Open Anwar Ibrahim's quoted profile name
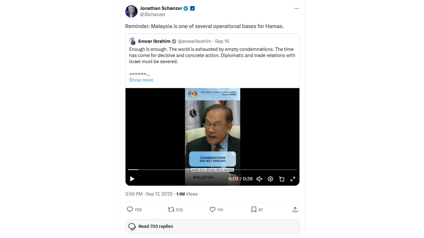This screenshot has height=238, width=424. click(x=154, y=41)
